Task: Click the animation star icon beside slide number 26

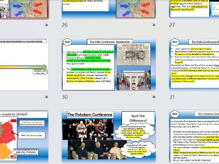Action: [x=154, y=25]
